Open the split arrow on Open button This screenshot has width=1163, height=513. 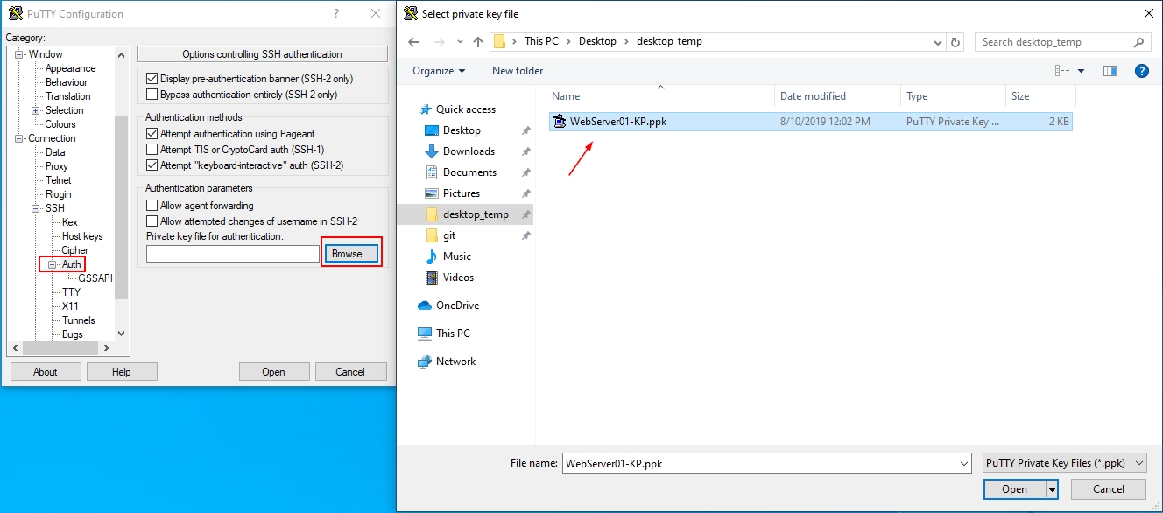[x=1052, y=489]
